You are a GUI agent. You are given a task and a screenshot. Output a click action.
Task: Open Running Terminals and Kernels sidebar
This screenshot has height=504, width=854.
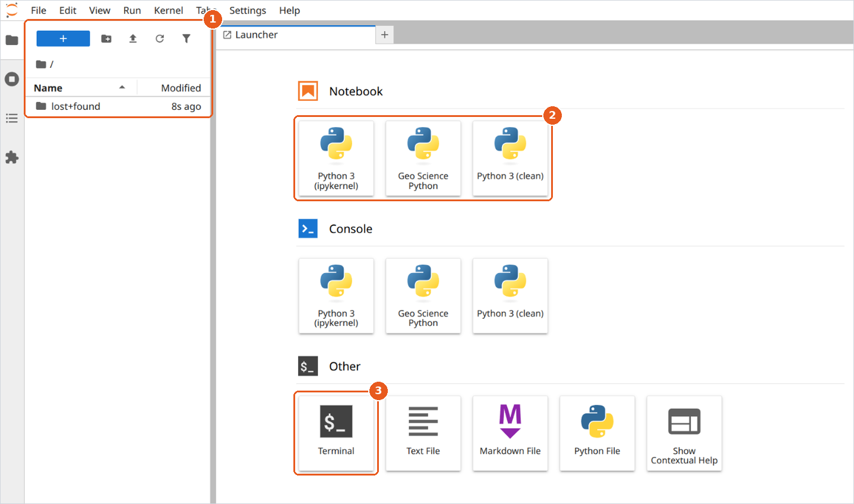[12, 79]
